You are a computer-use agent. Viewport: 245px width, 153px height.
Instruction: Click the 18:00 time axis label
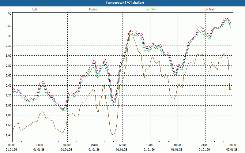pyautogui.click(x=177, y=145)
